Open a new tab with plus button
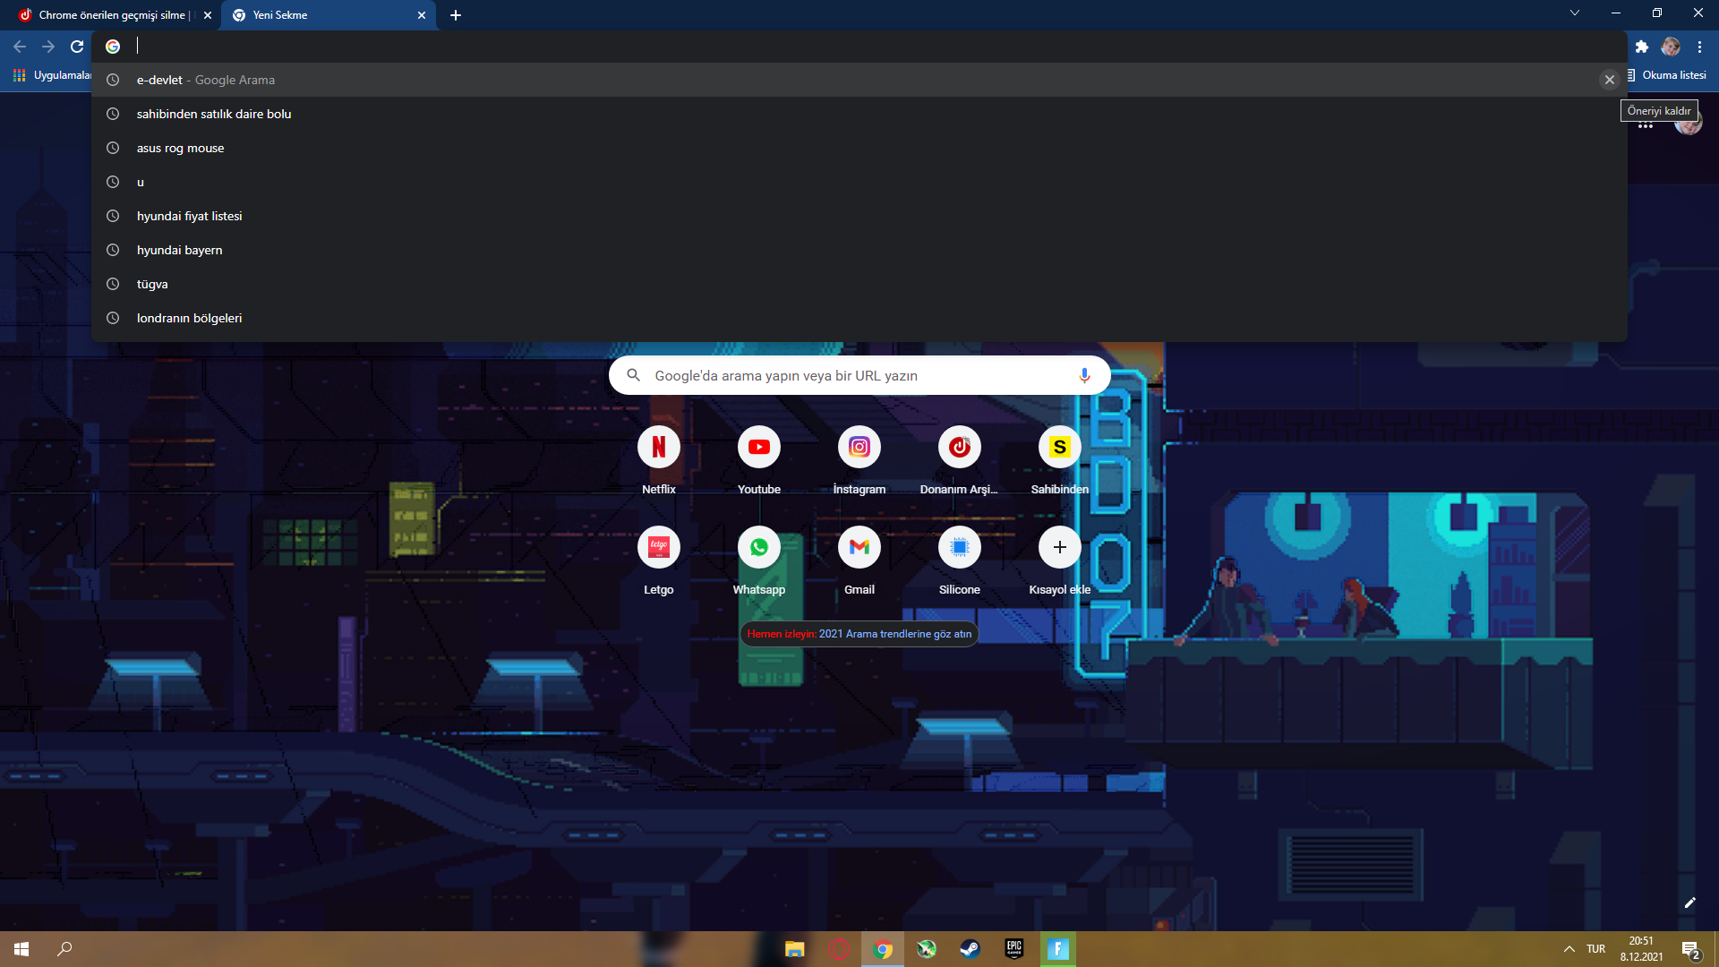 point(456,15)
